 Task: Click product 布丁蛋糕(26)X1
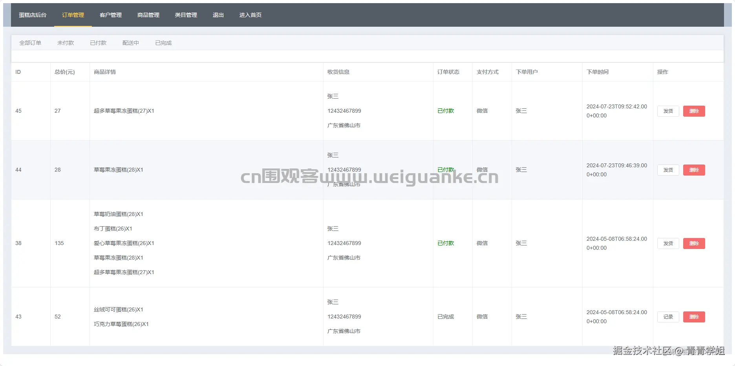pos(113,229)
